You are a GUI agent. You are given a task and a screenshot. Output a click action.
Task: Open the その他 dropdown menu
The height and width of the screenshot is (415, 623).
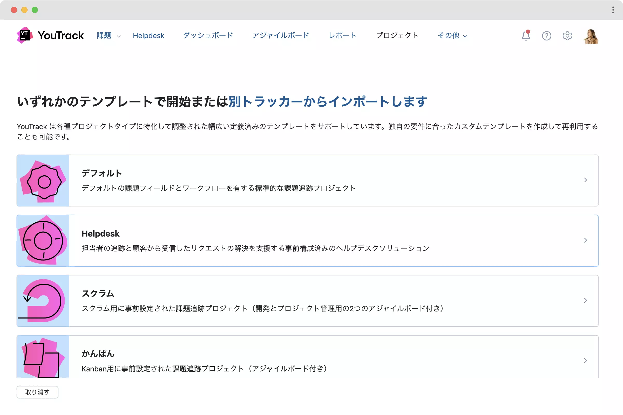452,36
